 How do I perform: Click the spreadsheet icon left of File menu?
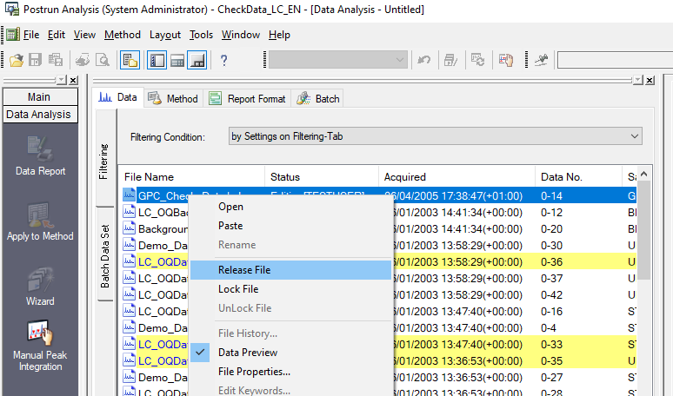[13, 34]
